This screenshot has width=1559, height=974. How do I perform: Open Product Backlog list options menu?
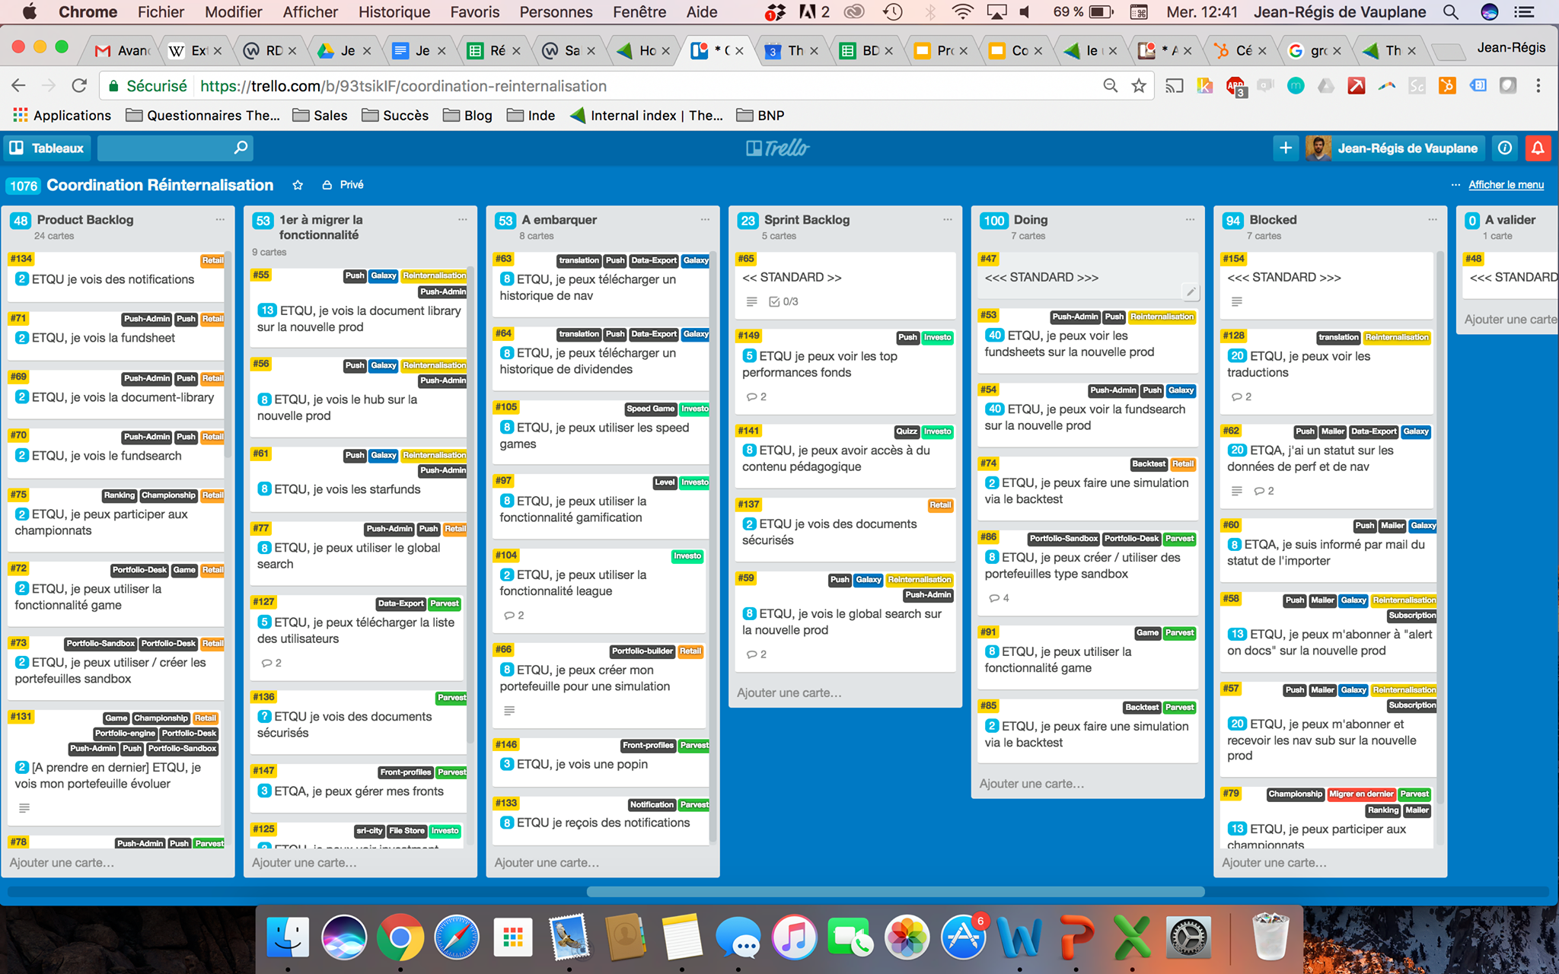pos(220,219)
